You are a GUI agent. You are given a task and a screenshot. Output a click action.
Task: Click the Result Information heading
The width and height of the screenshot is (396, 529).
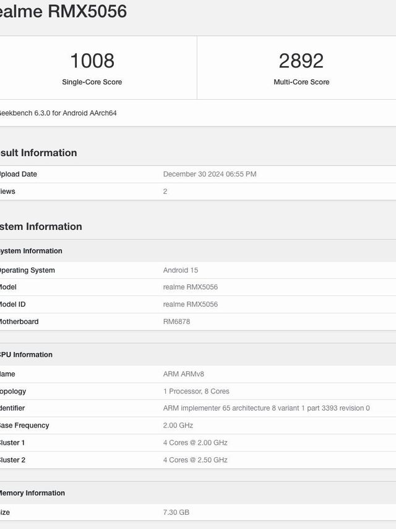point(38,153)
